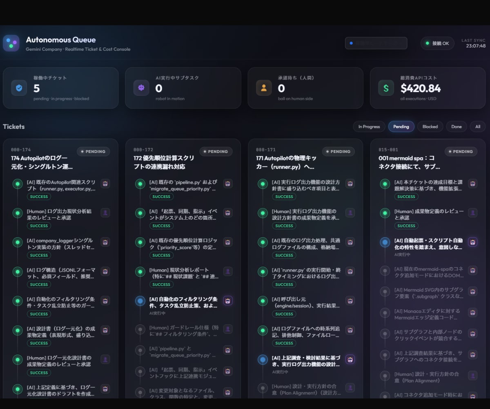Click the blue status node beside 自動起票・スクリプト自動化 step

tap(385, 242)
